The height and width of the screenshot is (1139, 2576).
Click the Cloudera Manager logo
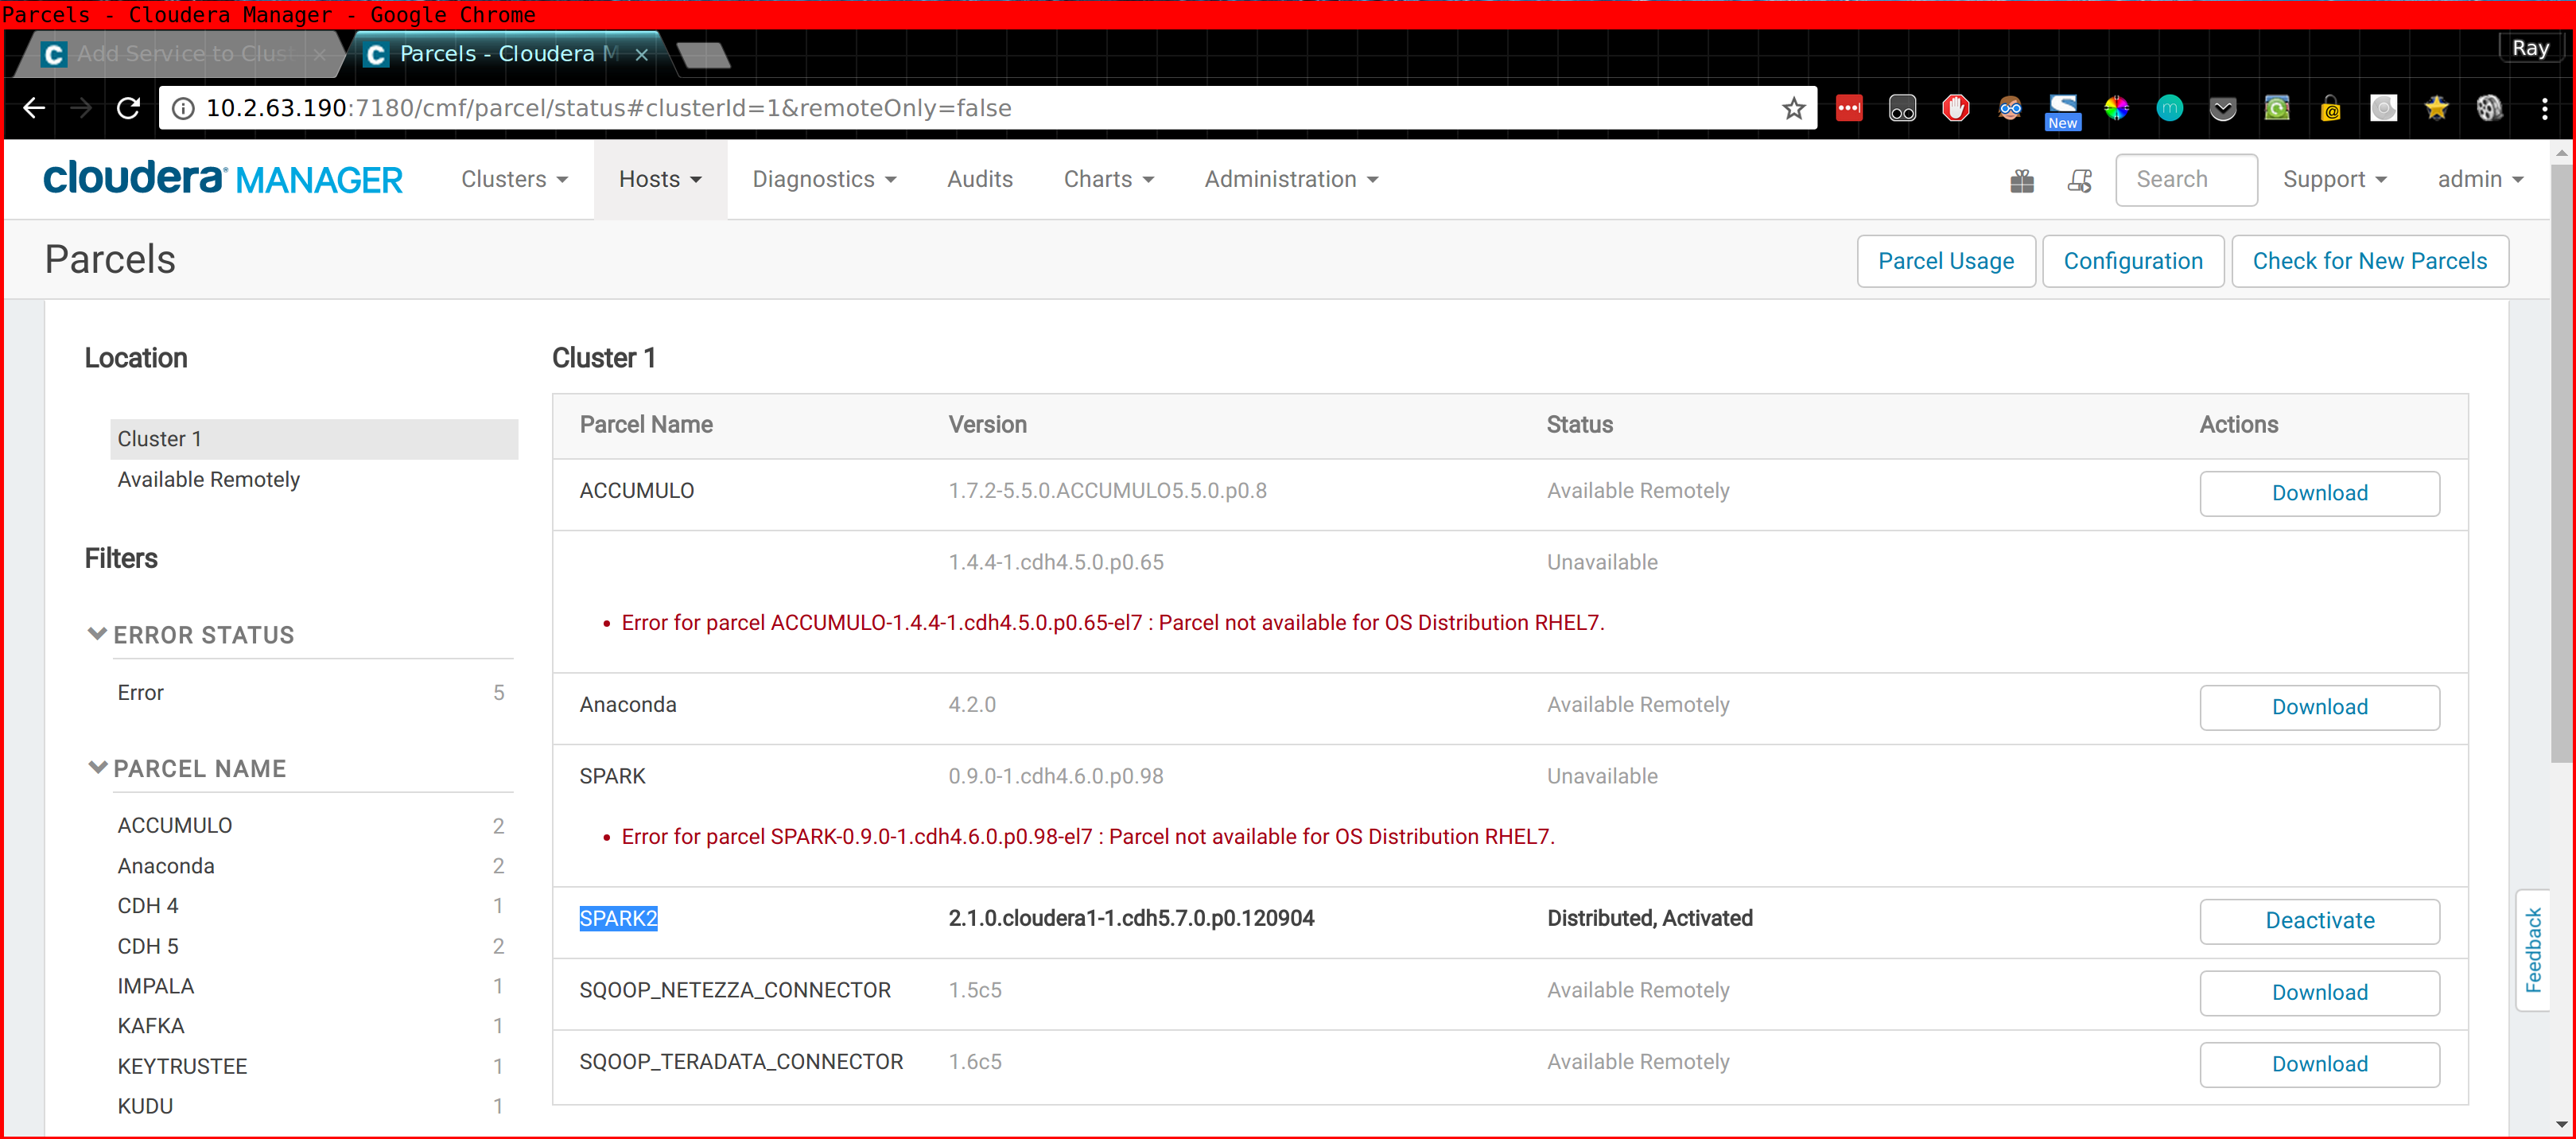coord(222,178)
